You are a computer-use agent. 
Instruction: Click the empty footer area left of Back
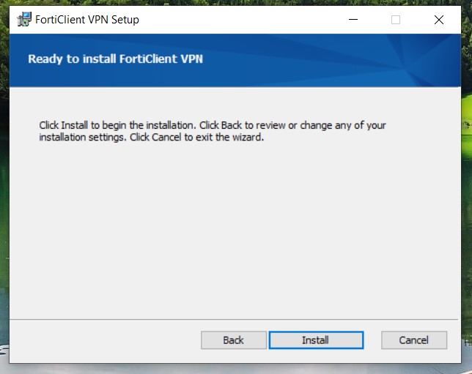pos(106,341)
